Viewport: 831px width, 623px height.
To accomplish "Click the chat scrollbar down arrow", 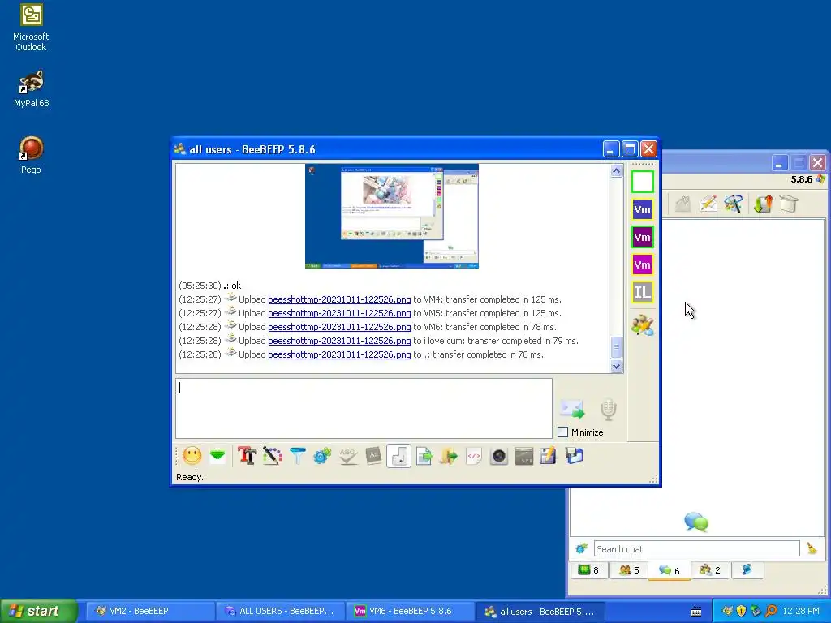I will coord(616,366).
